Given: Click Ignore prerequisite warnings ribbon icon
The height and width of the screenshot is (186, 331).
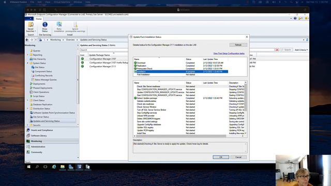Looking at the screenshot, I should (x=76, y=27).
